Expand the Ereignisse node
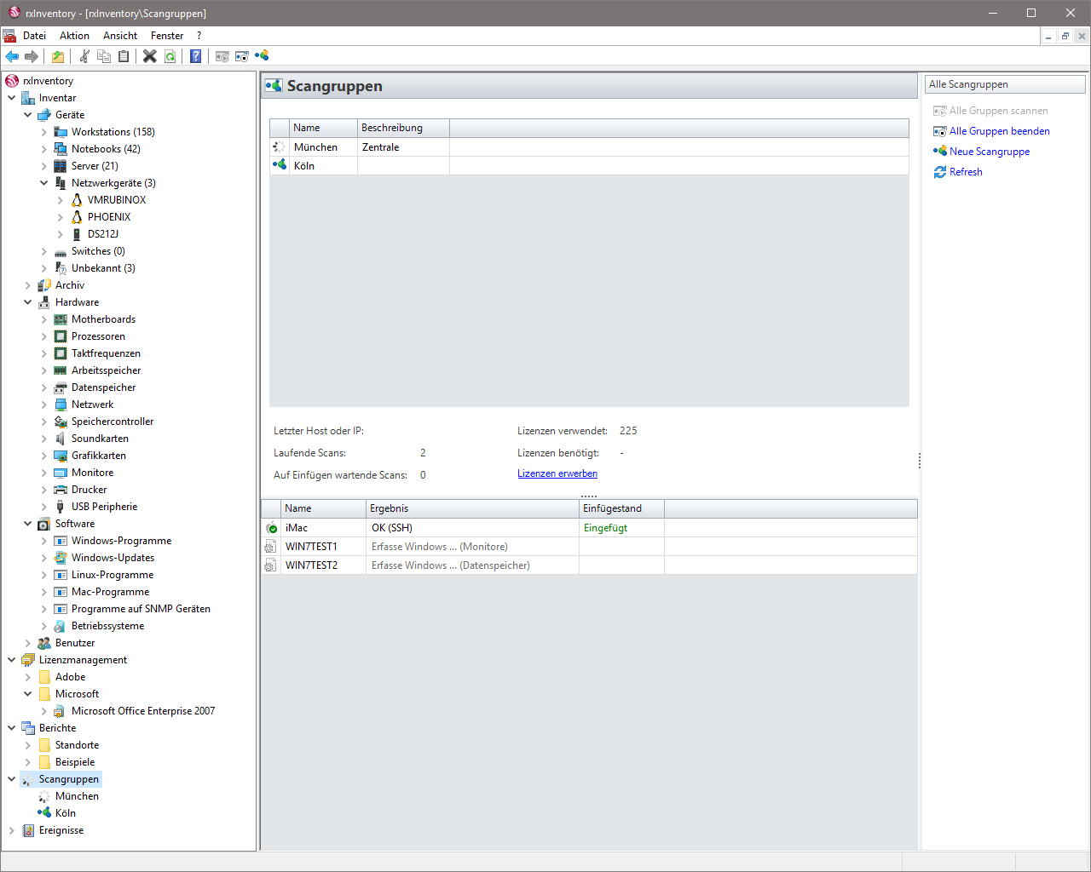 (12, 830)
